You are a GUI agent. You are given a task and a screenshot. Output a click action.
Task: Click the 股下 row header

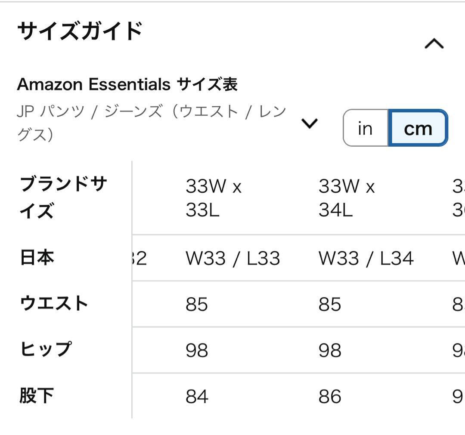point(37,395)
